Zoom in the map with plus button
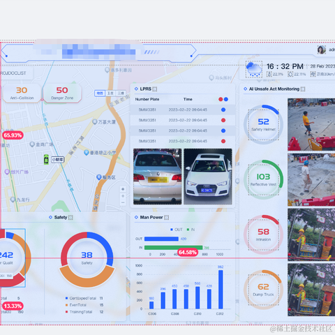Image resolution: width=335 pixels, height=335 pixels. [x=123, y=196]
